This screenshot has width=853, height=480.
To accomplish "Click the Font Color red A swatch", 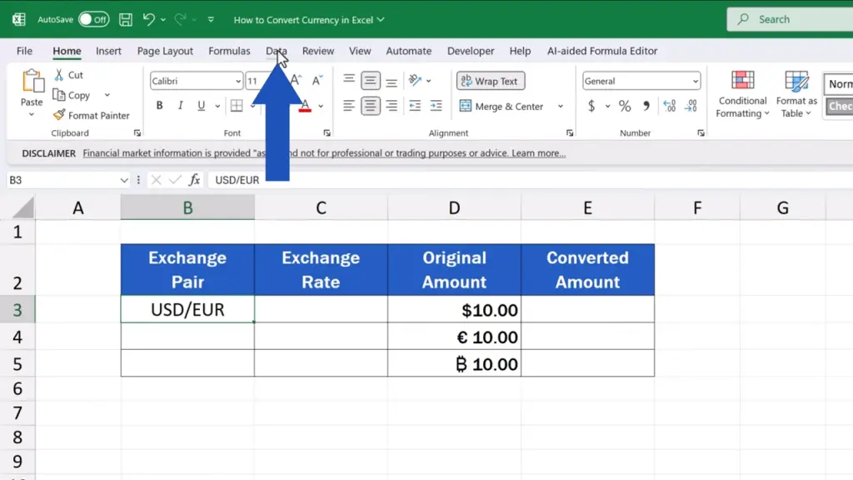I will 306,107.
